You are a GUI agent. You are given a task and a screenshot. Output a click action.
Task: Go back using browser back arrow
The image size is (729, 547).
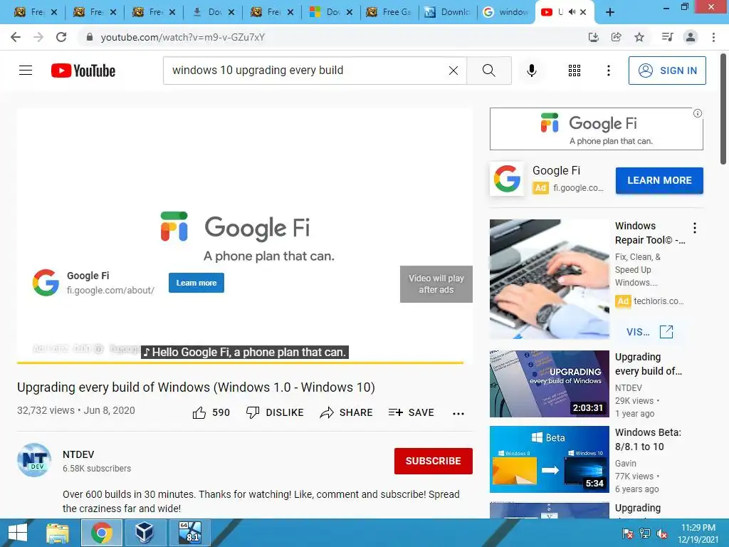(x=16, y=37)
